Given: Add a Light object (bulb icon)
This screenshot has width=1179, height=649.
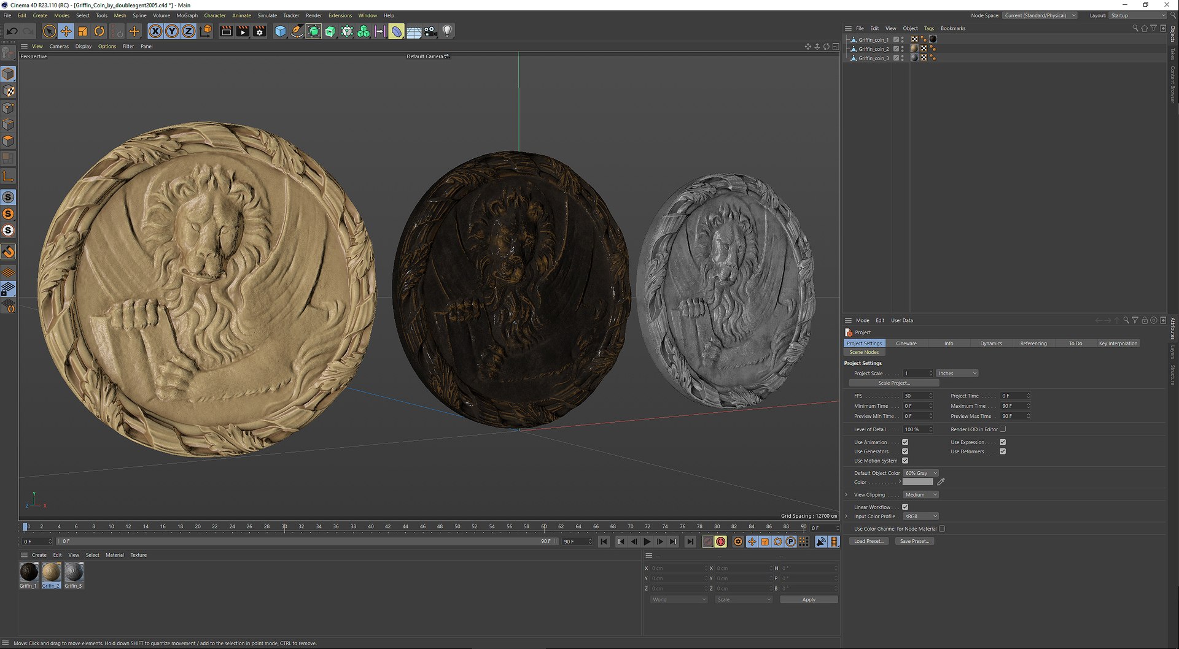Looking at the screenshot, I should point(447,31).
